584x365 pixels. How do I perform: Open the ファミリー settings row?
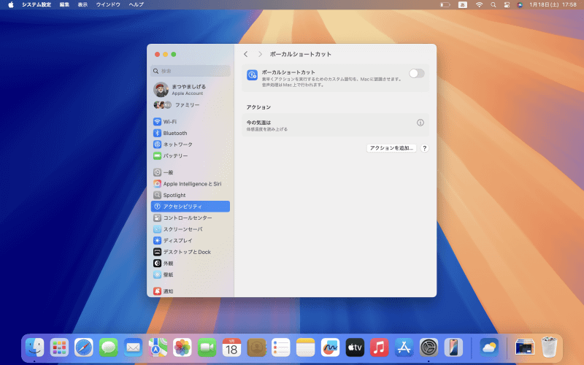pyautogui.click(x=191, y=105)
